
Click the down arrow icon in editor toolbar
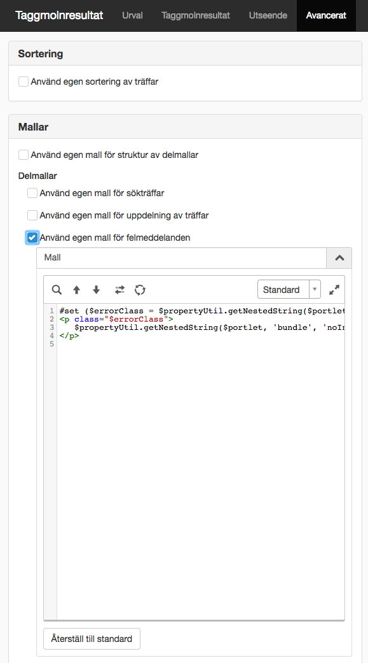point(96,290)
